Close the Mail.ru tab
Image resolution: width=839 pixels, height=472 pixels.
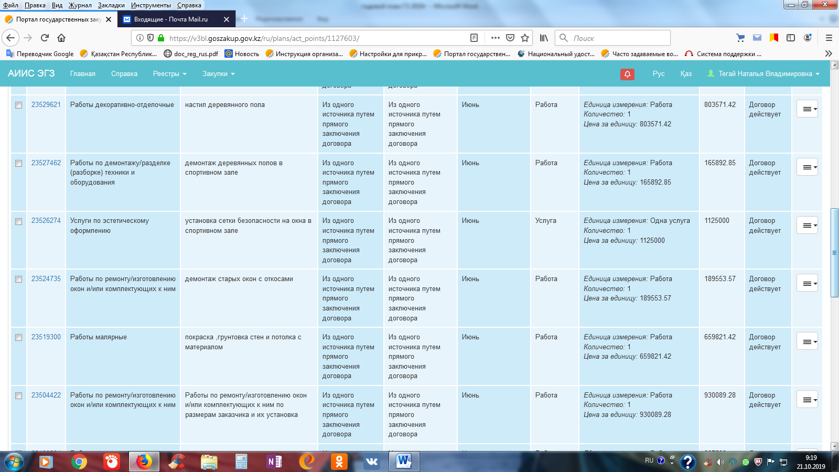coord(227,19)
